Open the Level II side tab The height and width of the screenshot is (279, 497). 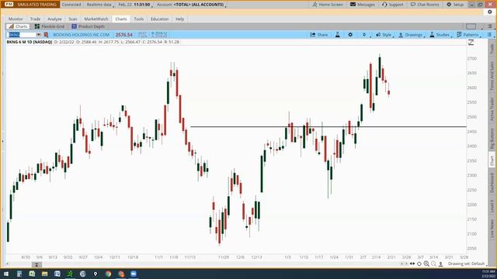[492, 206]
